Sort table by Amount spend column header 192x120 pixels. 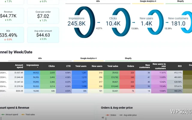click(19, 66)
